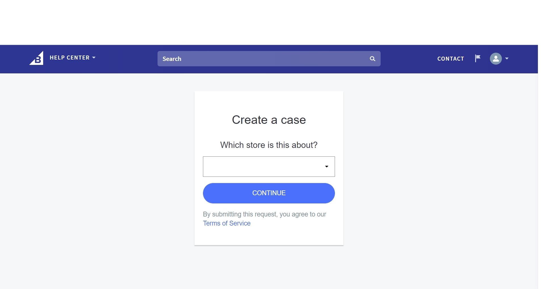Expand the caret next to user avatar
Viewport: 545px width, 289px height.
coord(507,59)
